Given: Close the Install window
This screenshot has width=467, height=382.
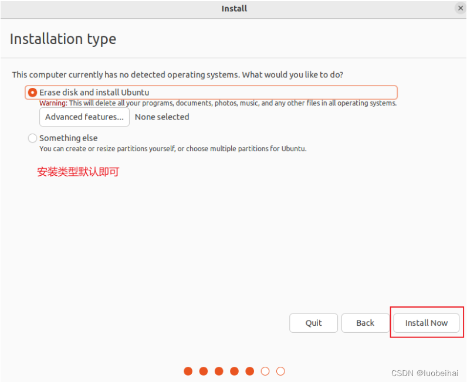Looking at the screenshot, I should pos(461,8).
